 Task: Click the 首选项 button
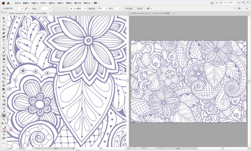click(140, 9)
